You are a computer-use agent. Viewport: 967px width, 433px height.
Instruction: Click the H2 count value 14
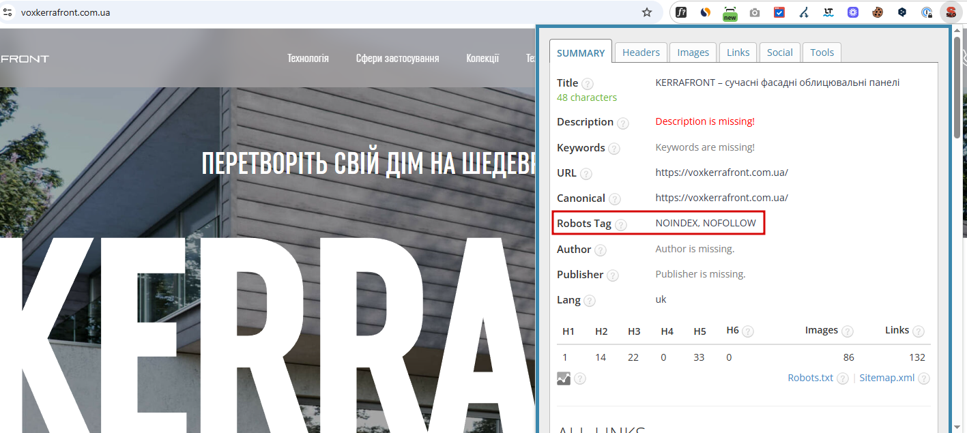[601, 357]
